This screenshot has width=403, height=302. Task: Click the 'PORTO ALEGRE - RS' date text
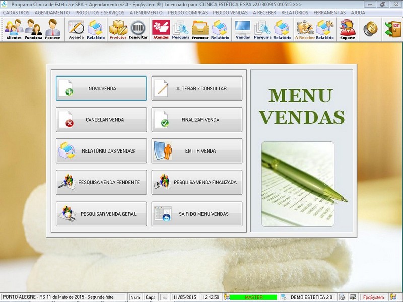tap(58, 297)
